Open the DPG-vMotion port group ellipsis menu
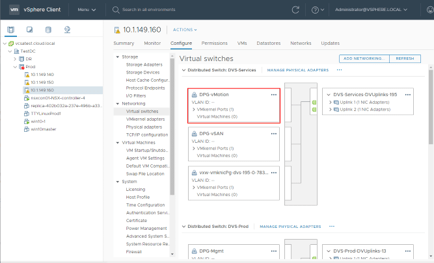Viewport: 434px width, 263px height. (274, 95)
